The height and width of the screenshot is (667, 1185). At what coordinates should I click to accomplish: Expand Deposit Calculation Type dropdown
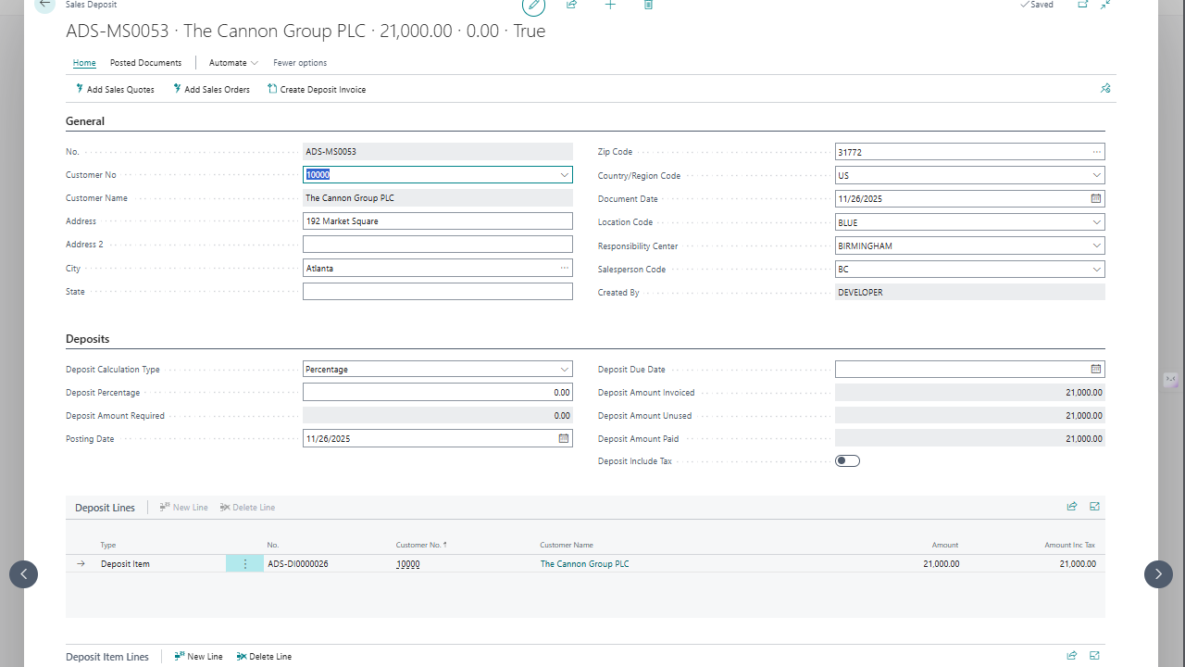(564, 370)
